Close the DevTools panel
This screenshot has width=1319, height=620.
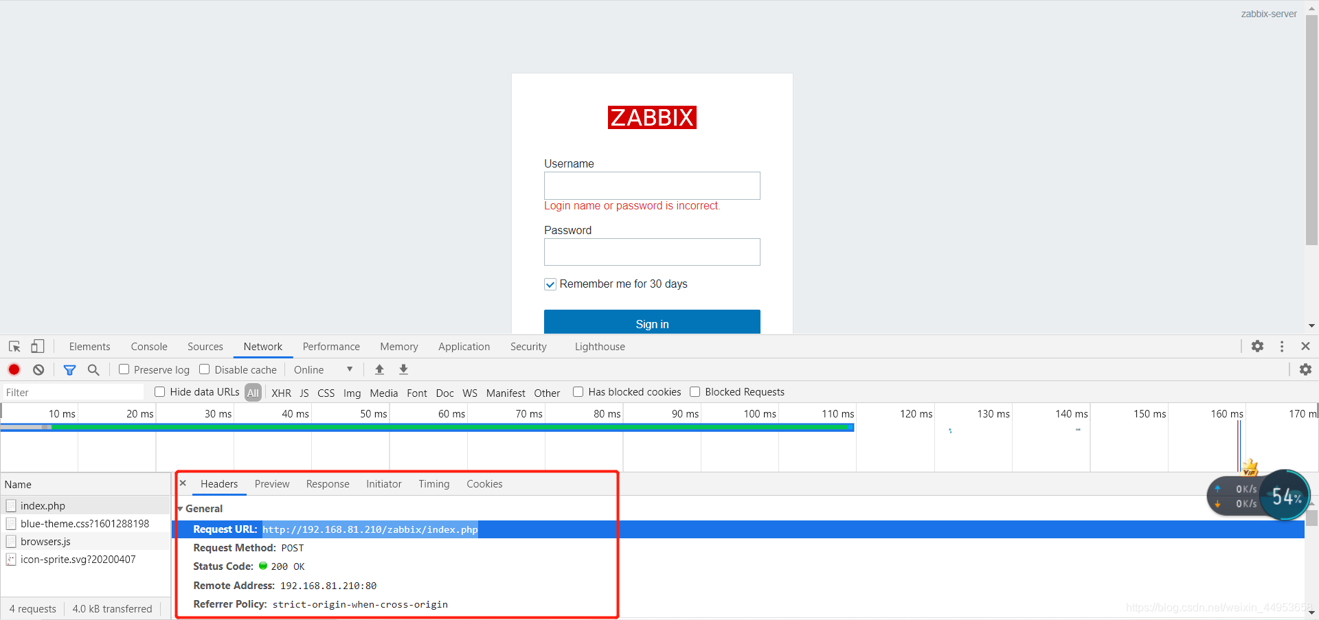(1305, 347)
